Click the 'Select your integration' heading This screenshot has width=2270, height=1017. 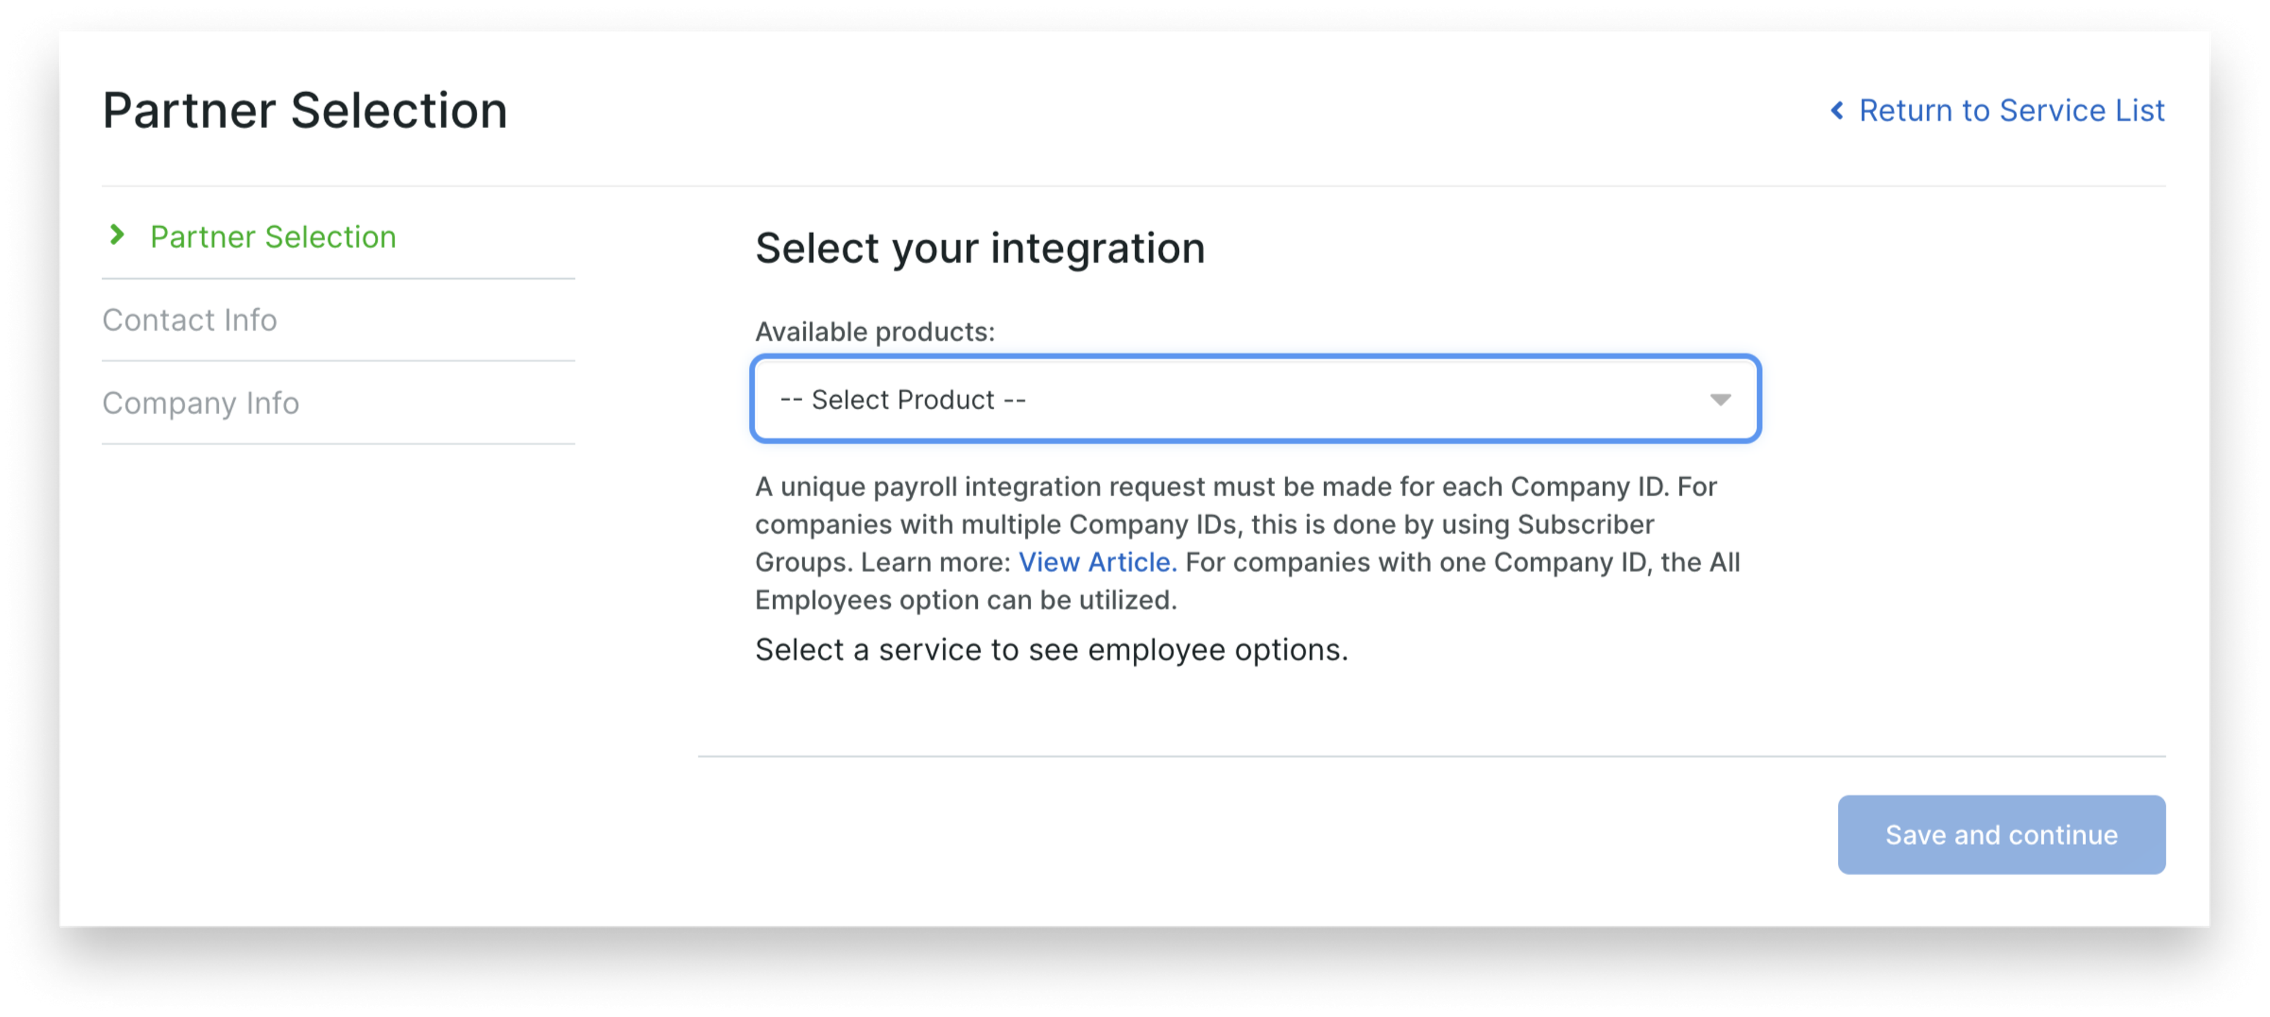(979, 248)
